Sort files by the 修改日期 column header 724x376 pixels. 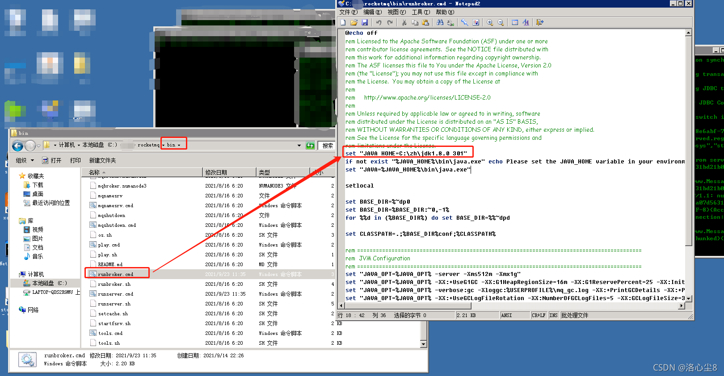(x=229, y=172)
